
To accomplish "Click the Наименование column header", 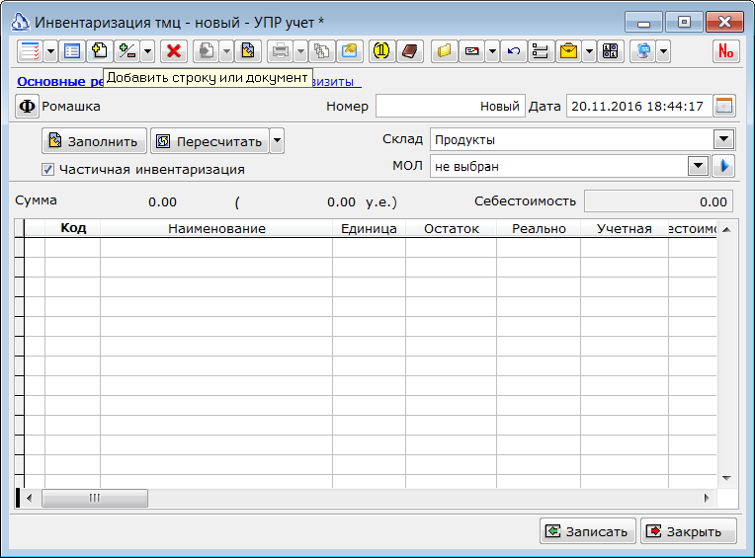I will click(x=216, y=228).
